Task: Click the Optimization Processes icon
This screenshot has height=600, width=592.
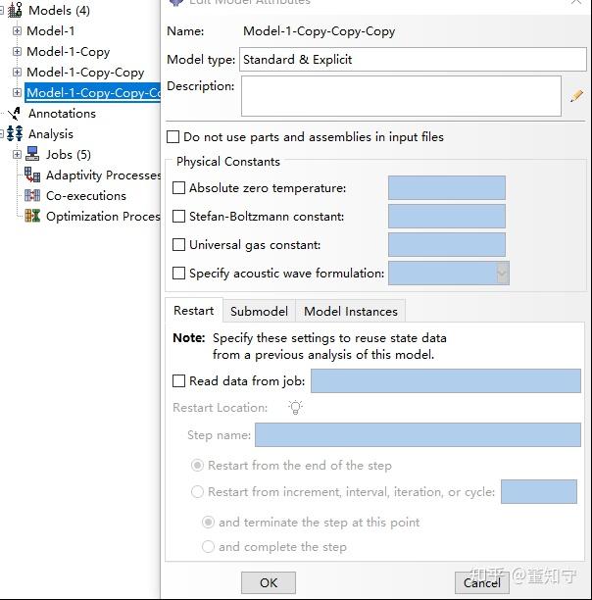Action: click(x=32, y=217)
